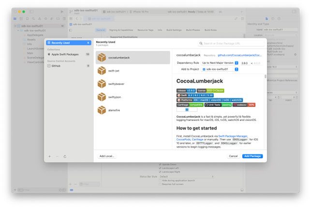Select the GitHub source control account
Image resolution: width=311 pixels, height=208 pixels.
[x=69, y=66]
